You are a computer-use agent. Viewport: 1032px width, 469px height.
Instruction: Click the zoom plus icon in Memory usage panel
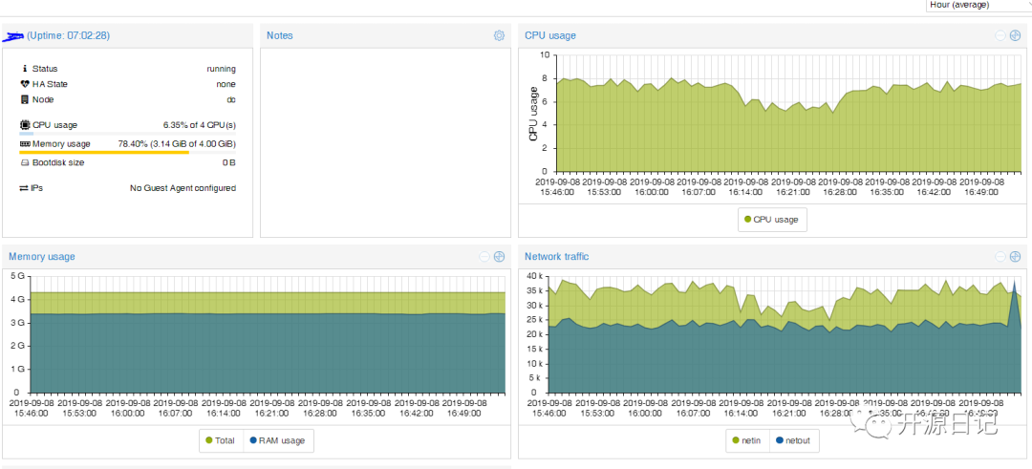click(499, 257)
